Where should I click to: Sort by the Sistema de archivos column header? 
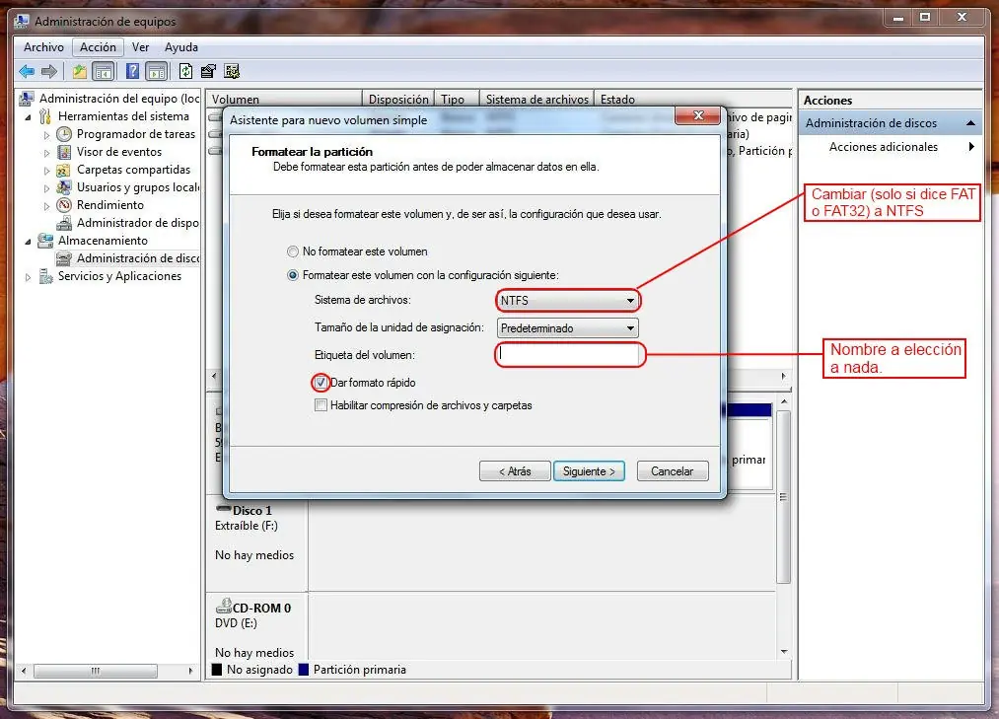coord(536,99)
